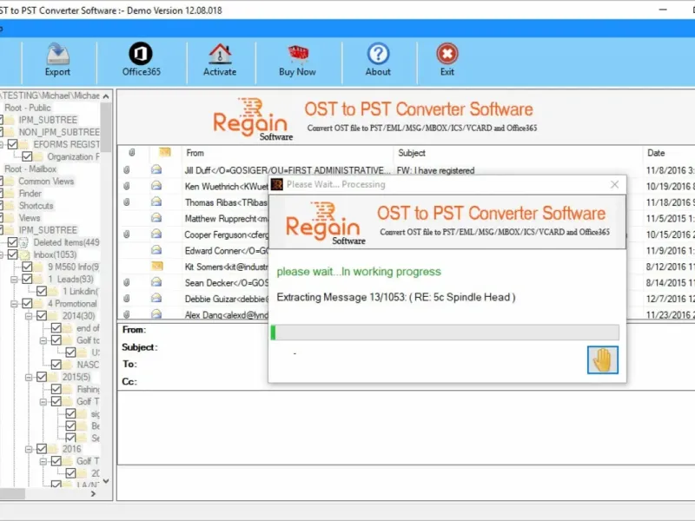Select Root - Public tree node
Viewport: 695px width, 521px height.
(28, 108)
